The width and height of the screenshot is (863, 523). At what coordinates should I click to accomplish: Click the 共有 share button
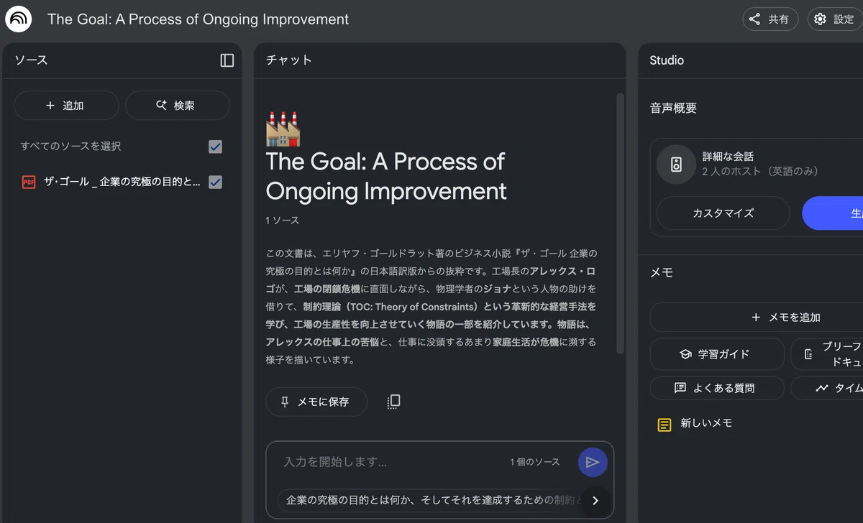770,19
